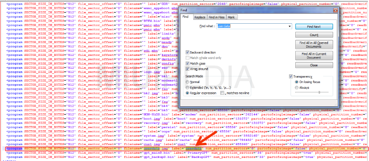Expand the Find what history dropdown arrow
Viewport: 369px width, 161px height.
[290, 26]
